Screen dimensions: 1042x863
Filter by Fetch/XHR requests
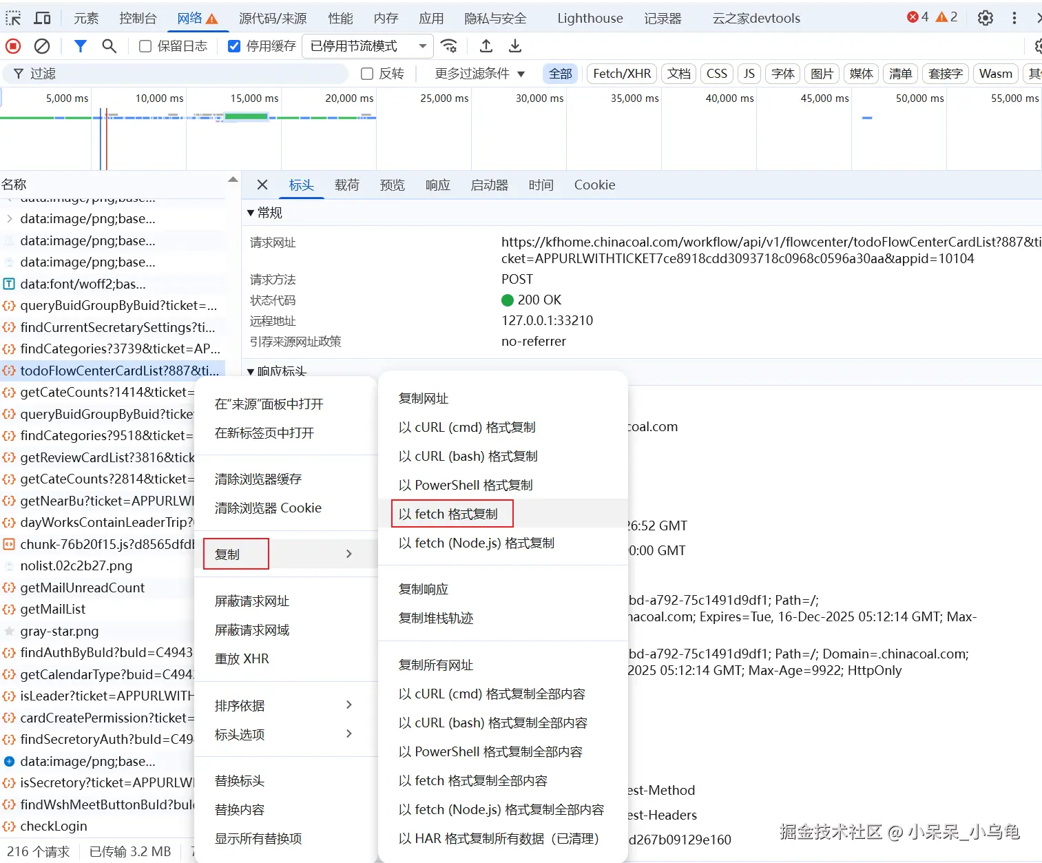tap(622, 74)
